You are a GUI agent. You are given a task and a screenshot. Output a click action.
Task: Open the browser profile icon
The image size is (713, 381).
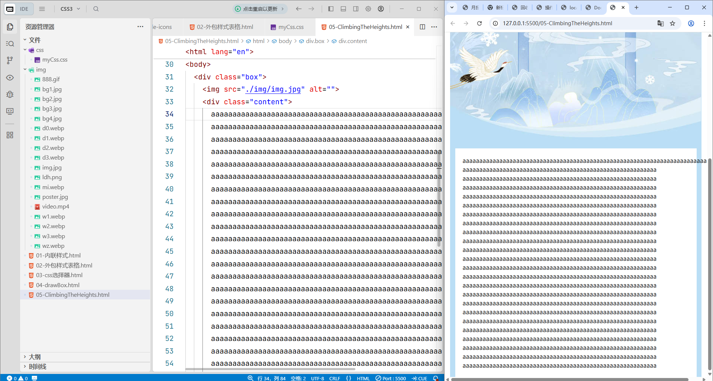[691, 23]
